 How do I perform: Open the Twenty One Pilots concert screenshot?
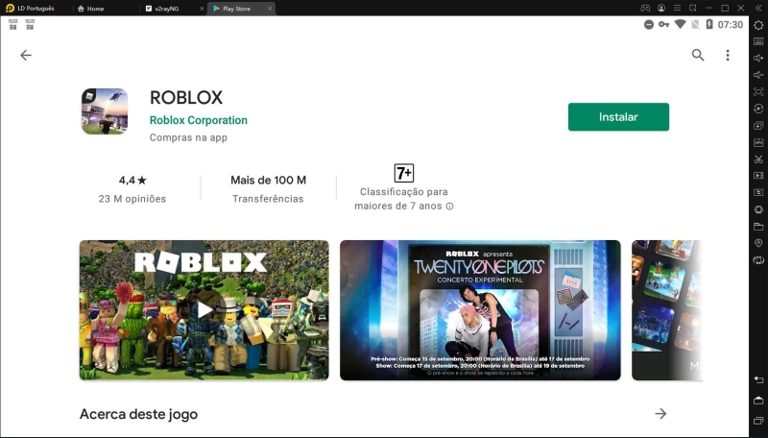[480, 309]
